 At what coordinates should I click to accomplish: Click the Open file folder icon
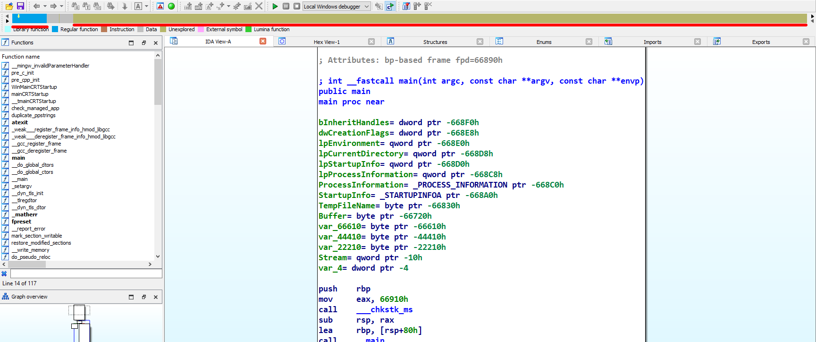[9, 6]
